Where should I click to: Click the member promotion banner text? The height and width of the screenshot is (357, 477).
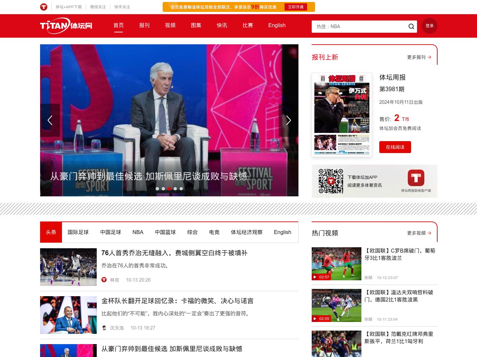[x=223, y=7]
